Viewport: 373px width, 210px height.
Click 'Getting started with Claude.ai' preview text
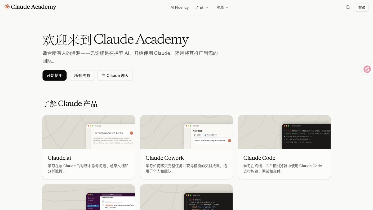pyautogui.click(x=111, y=133)
